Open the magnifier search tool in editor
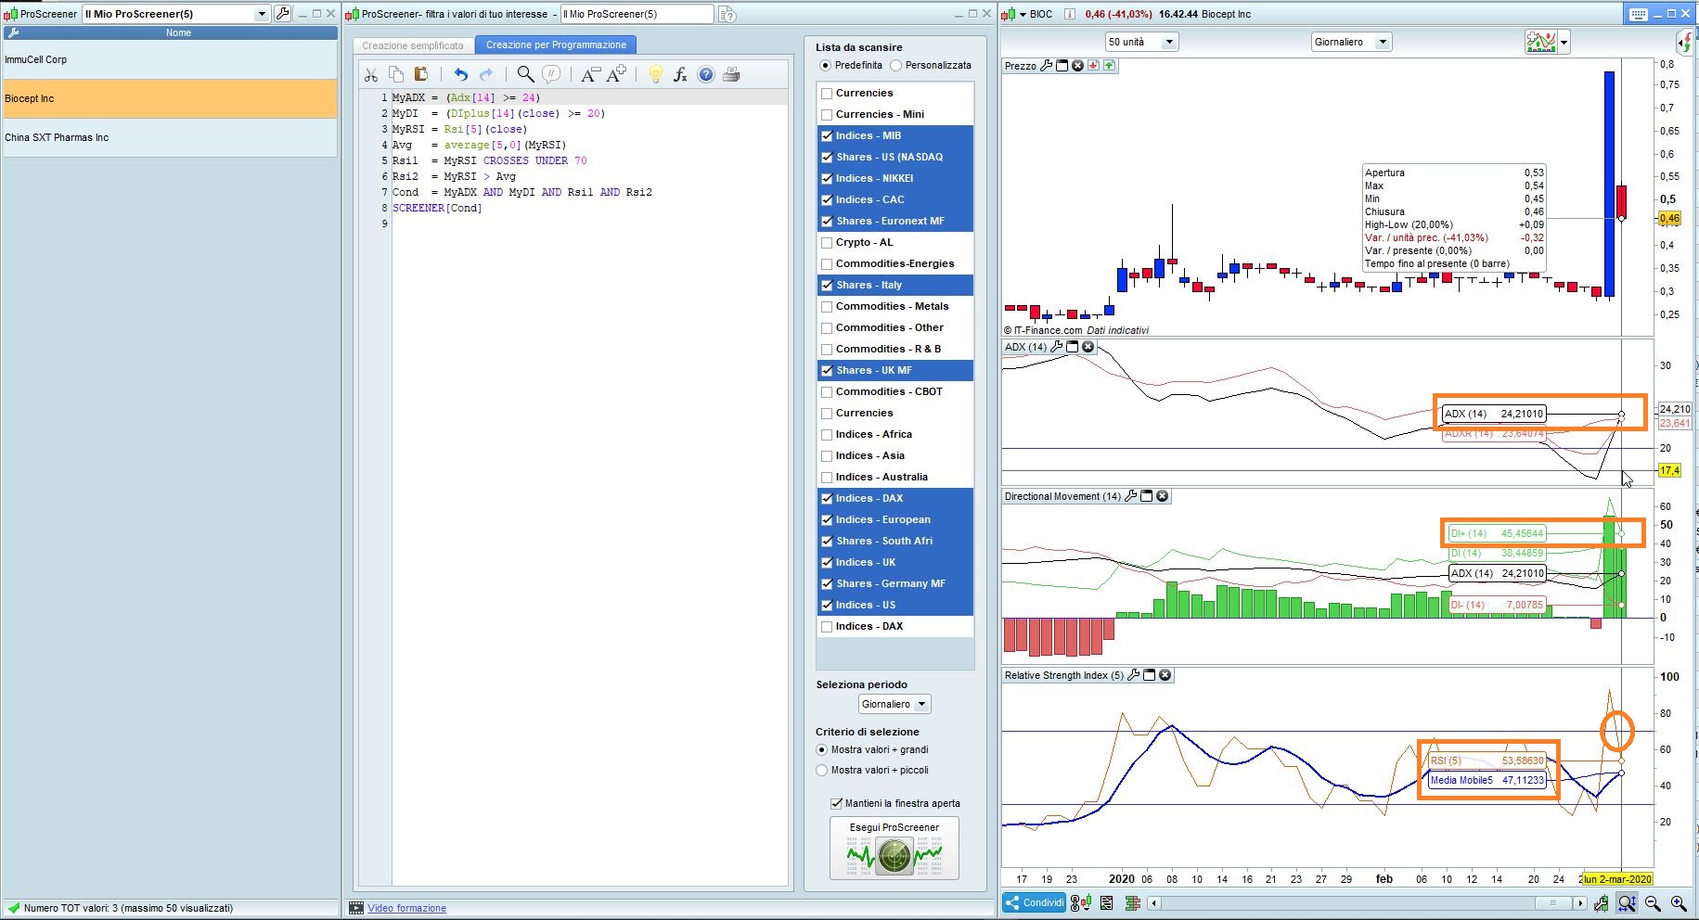 pos(525,75)
